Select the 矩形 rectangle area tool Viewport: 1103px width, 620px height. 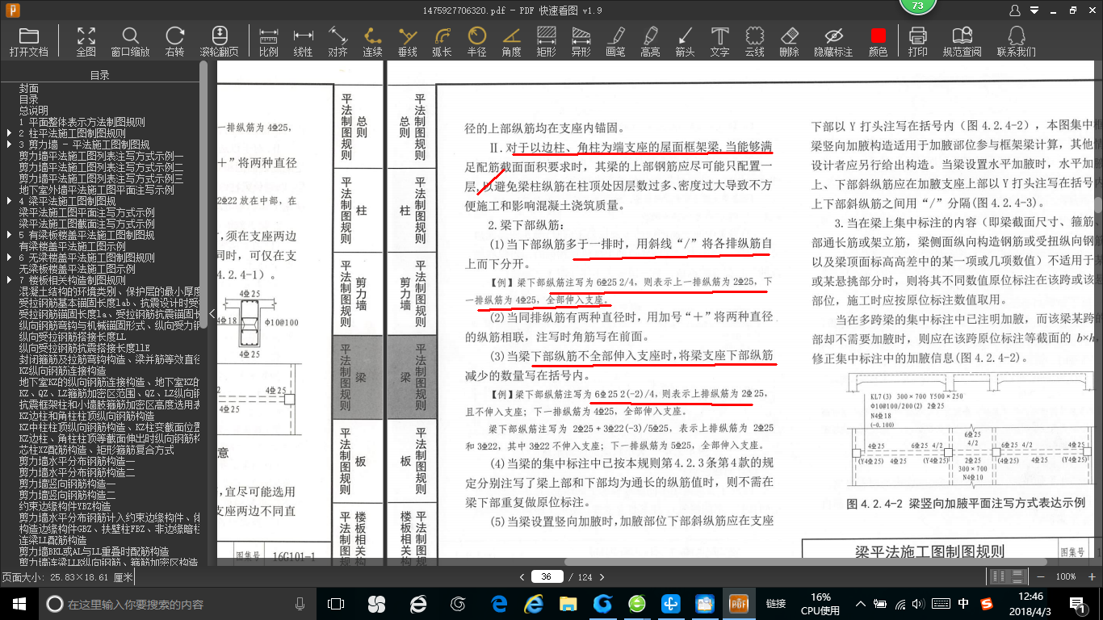pyautogui.click(x=547, y=41)
